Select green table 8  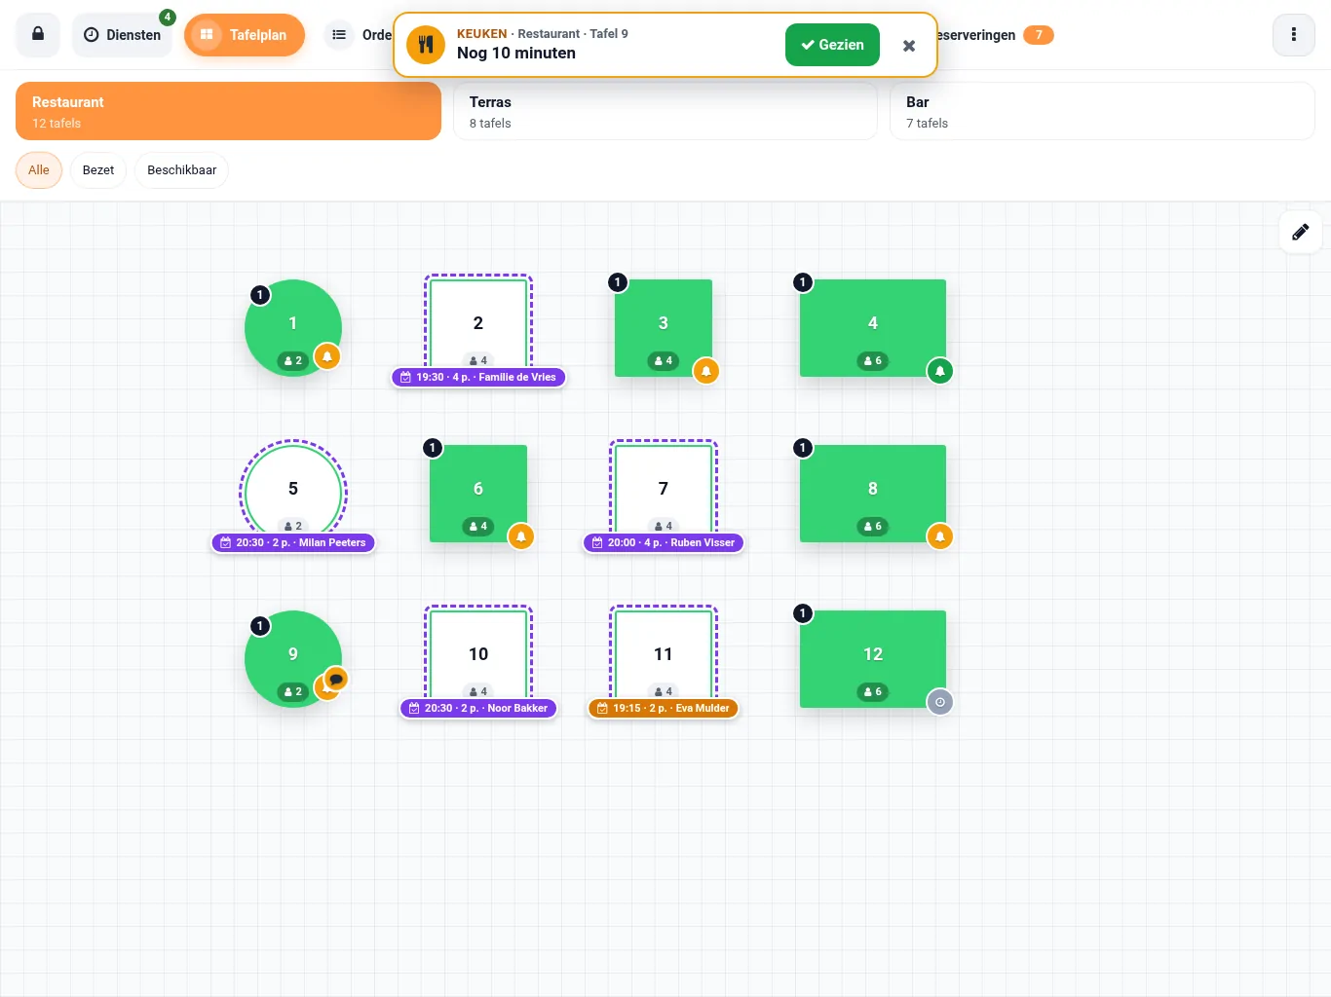pyautogui.click(x=873, y=494)
